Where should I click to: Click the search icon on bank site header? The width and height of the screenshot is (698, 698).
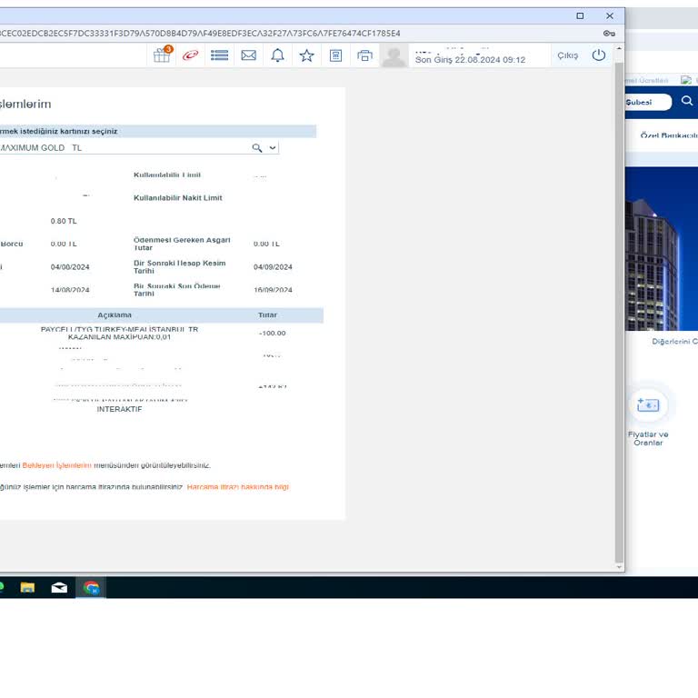(x=686, y=102)
